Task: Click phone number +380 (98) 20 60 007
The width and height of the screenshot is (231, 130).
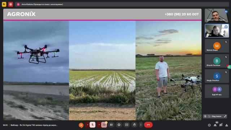Action: 182,14
